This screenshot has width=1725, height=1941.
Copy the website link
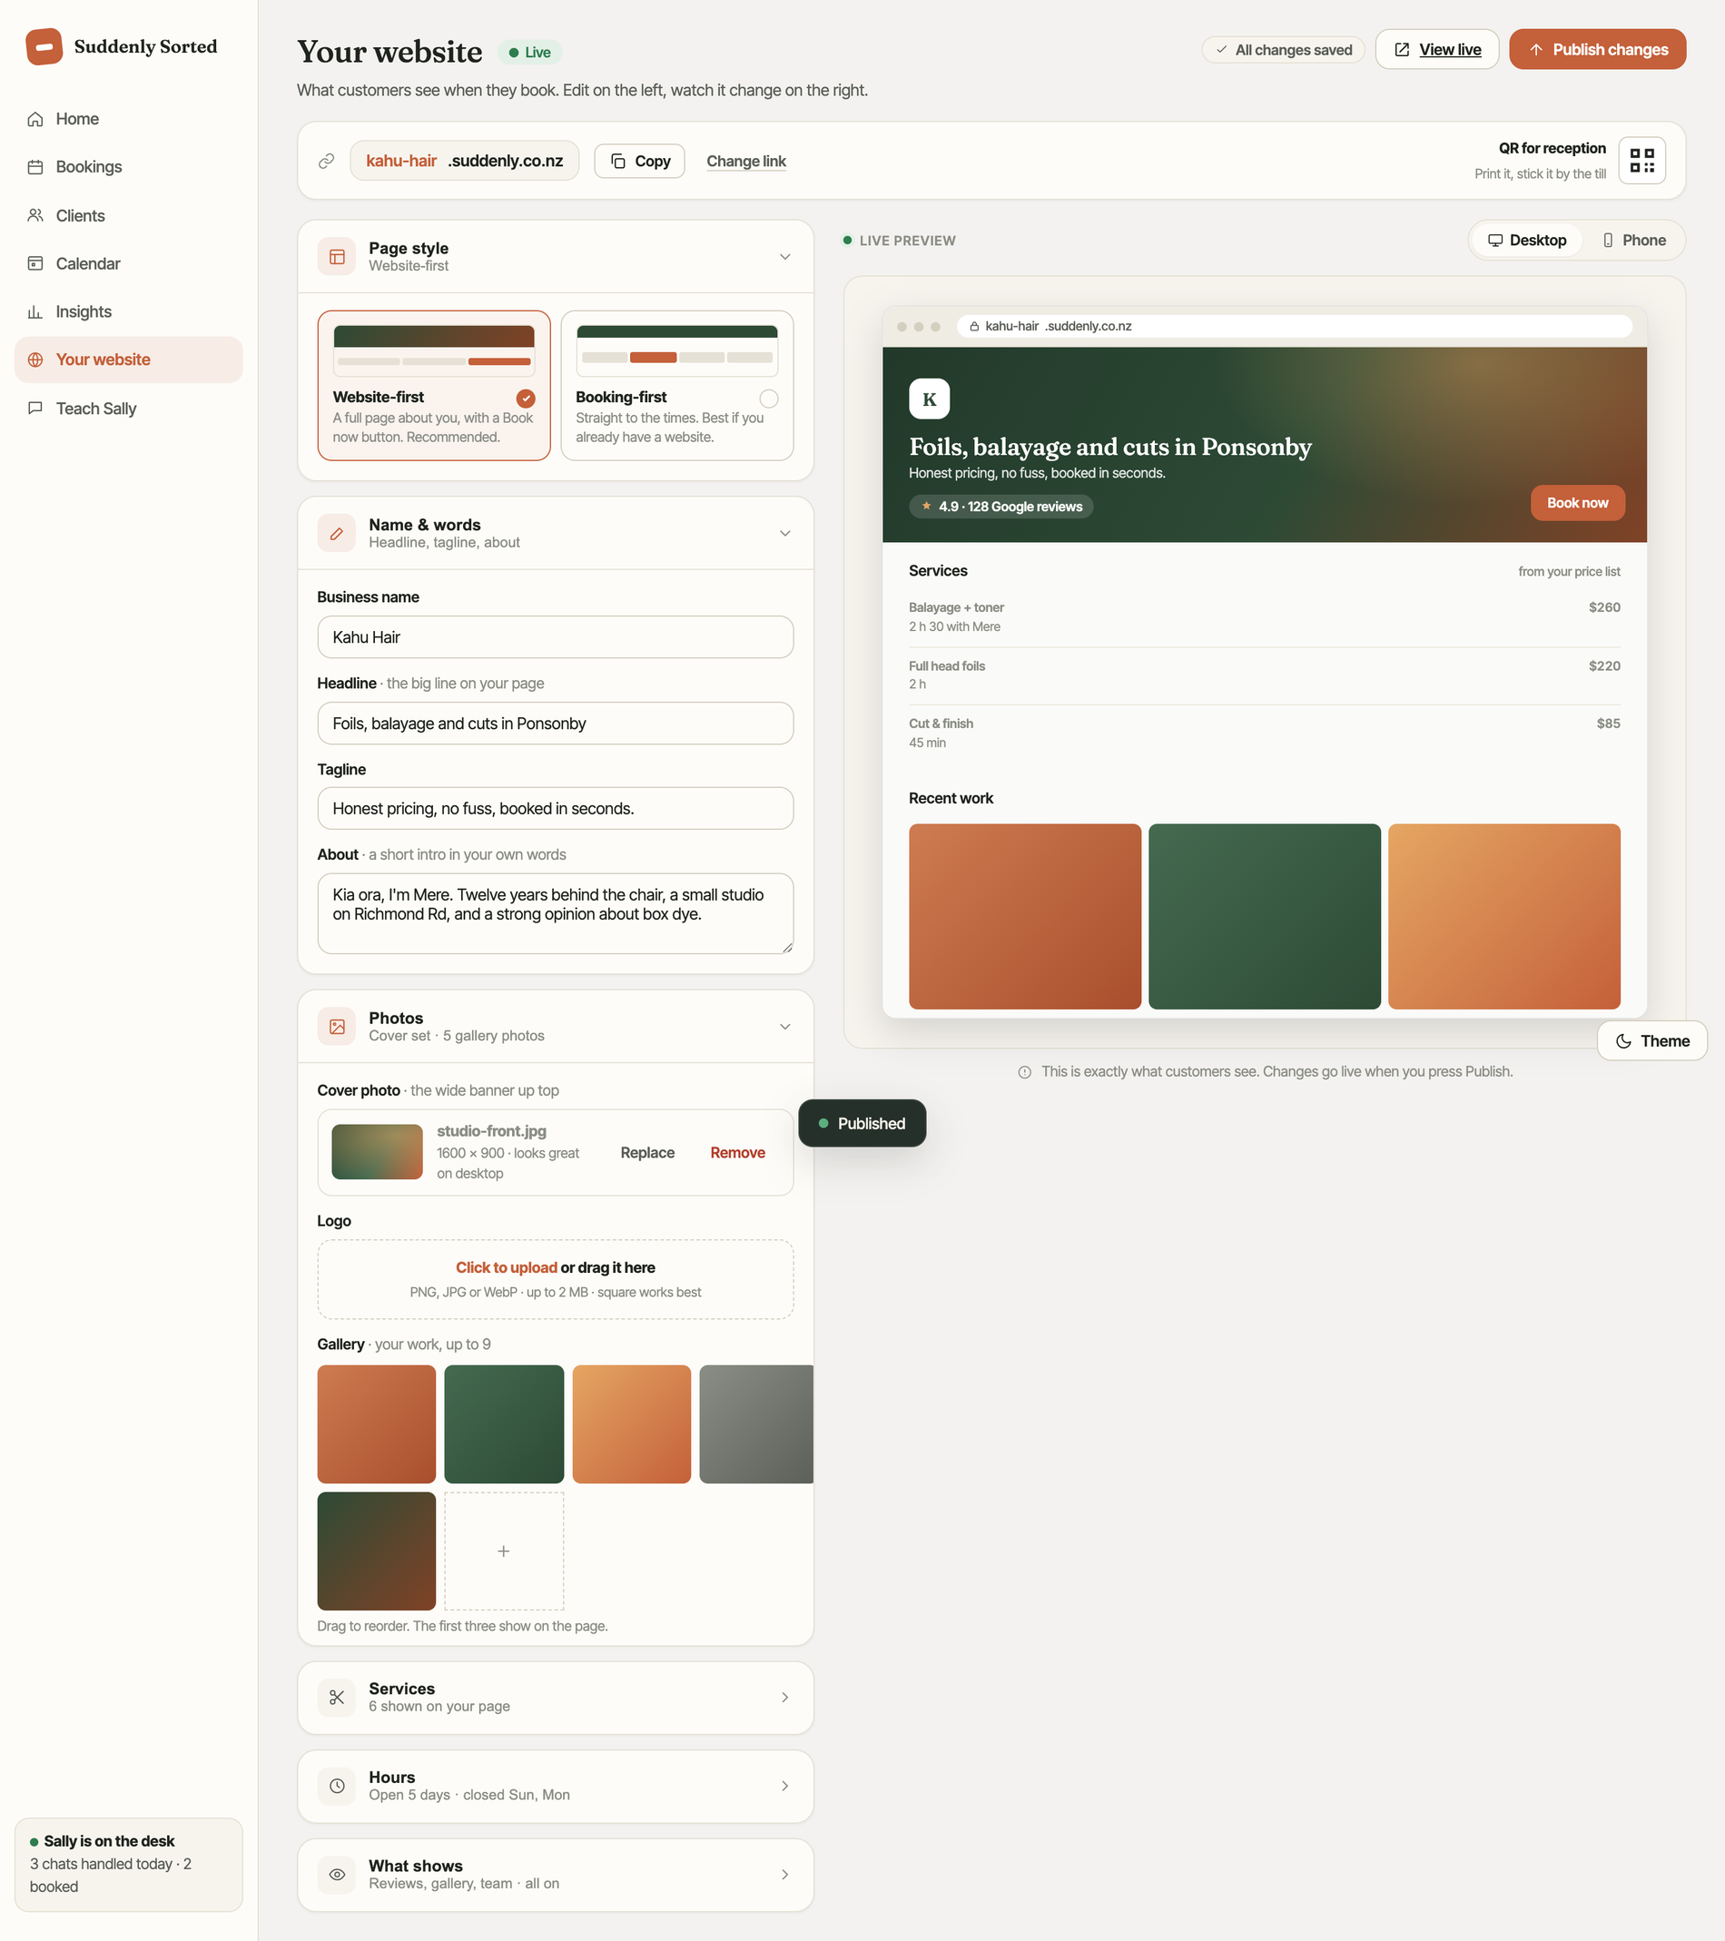(639, 162)
